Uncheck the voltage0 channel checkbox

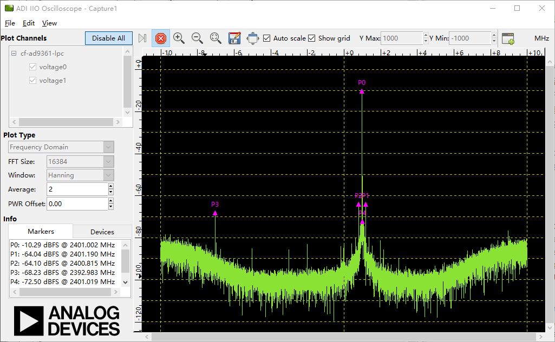(x=32, y=67)
